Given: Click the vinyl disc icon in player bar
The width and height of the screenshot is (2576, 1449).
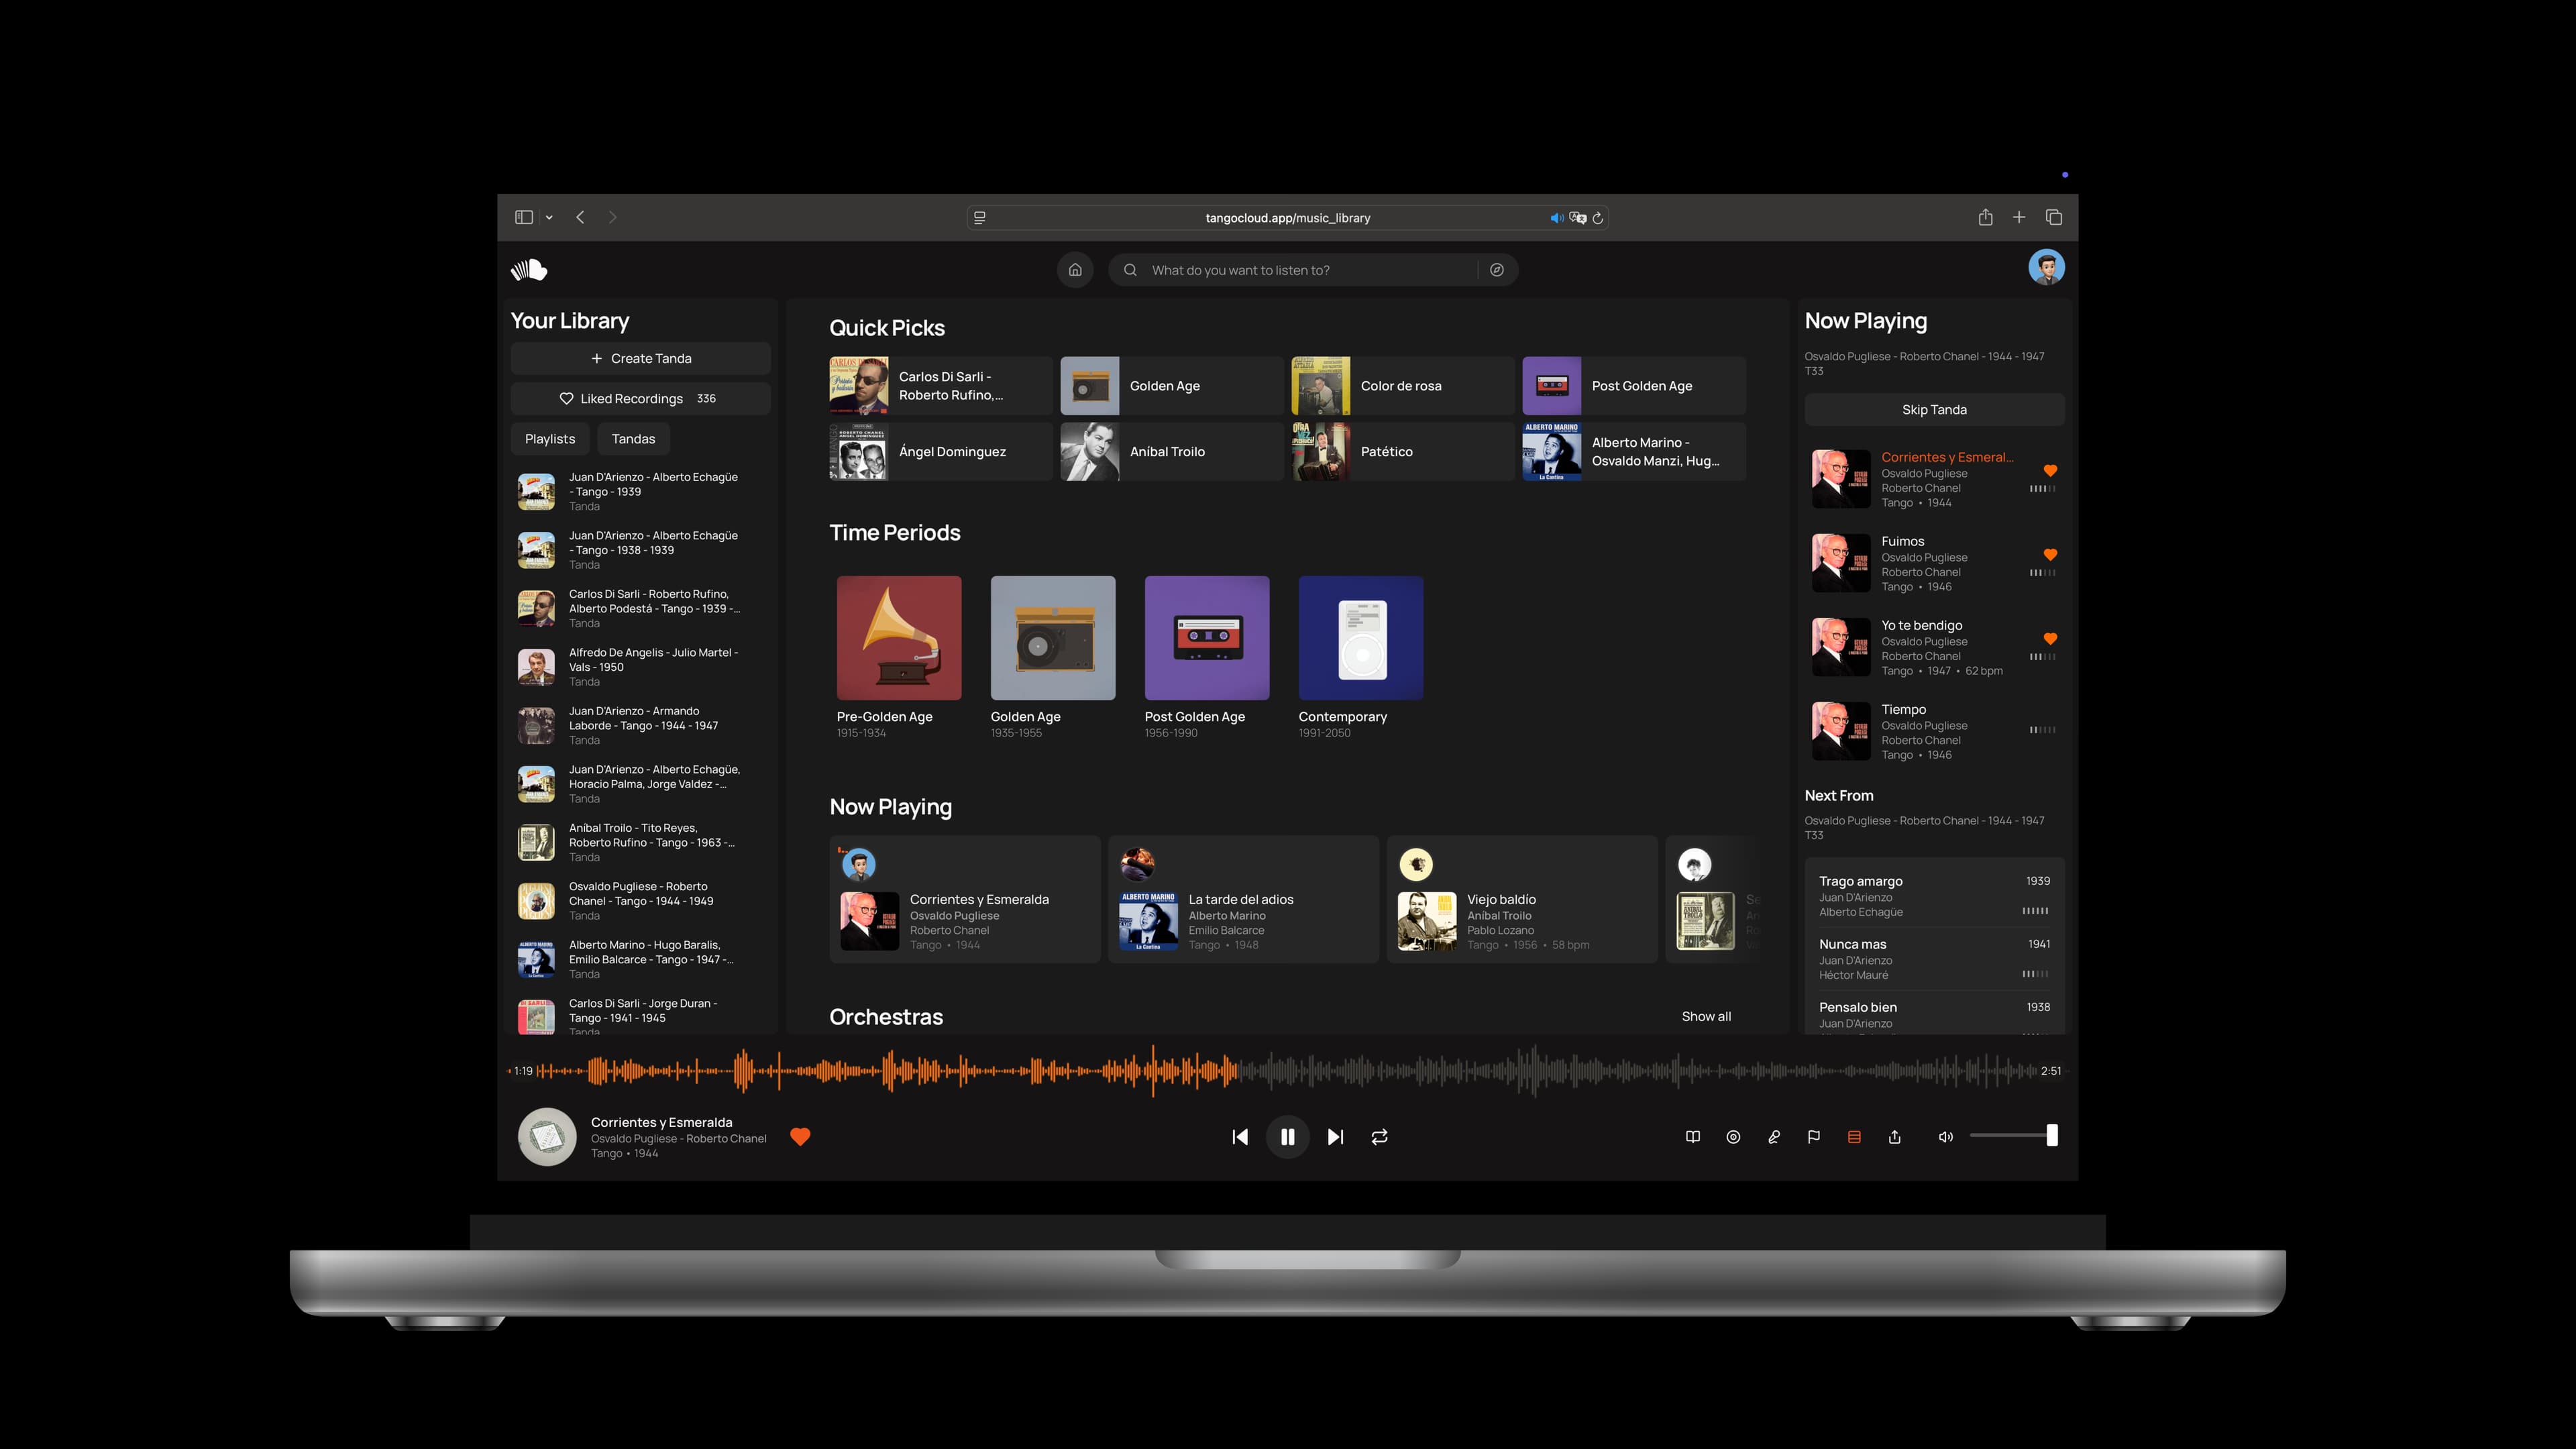Looking at the screenshot, I should click(1733, 1137).
